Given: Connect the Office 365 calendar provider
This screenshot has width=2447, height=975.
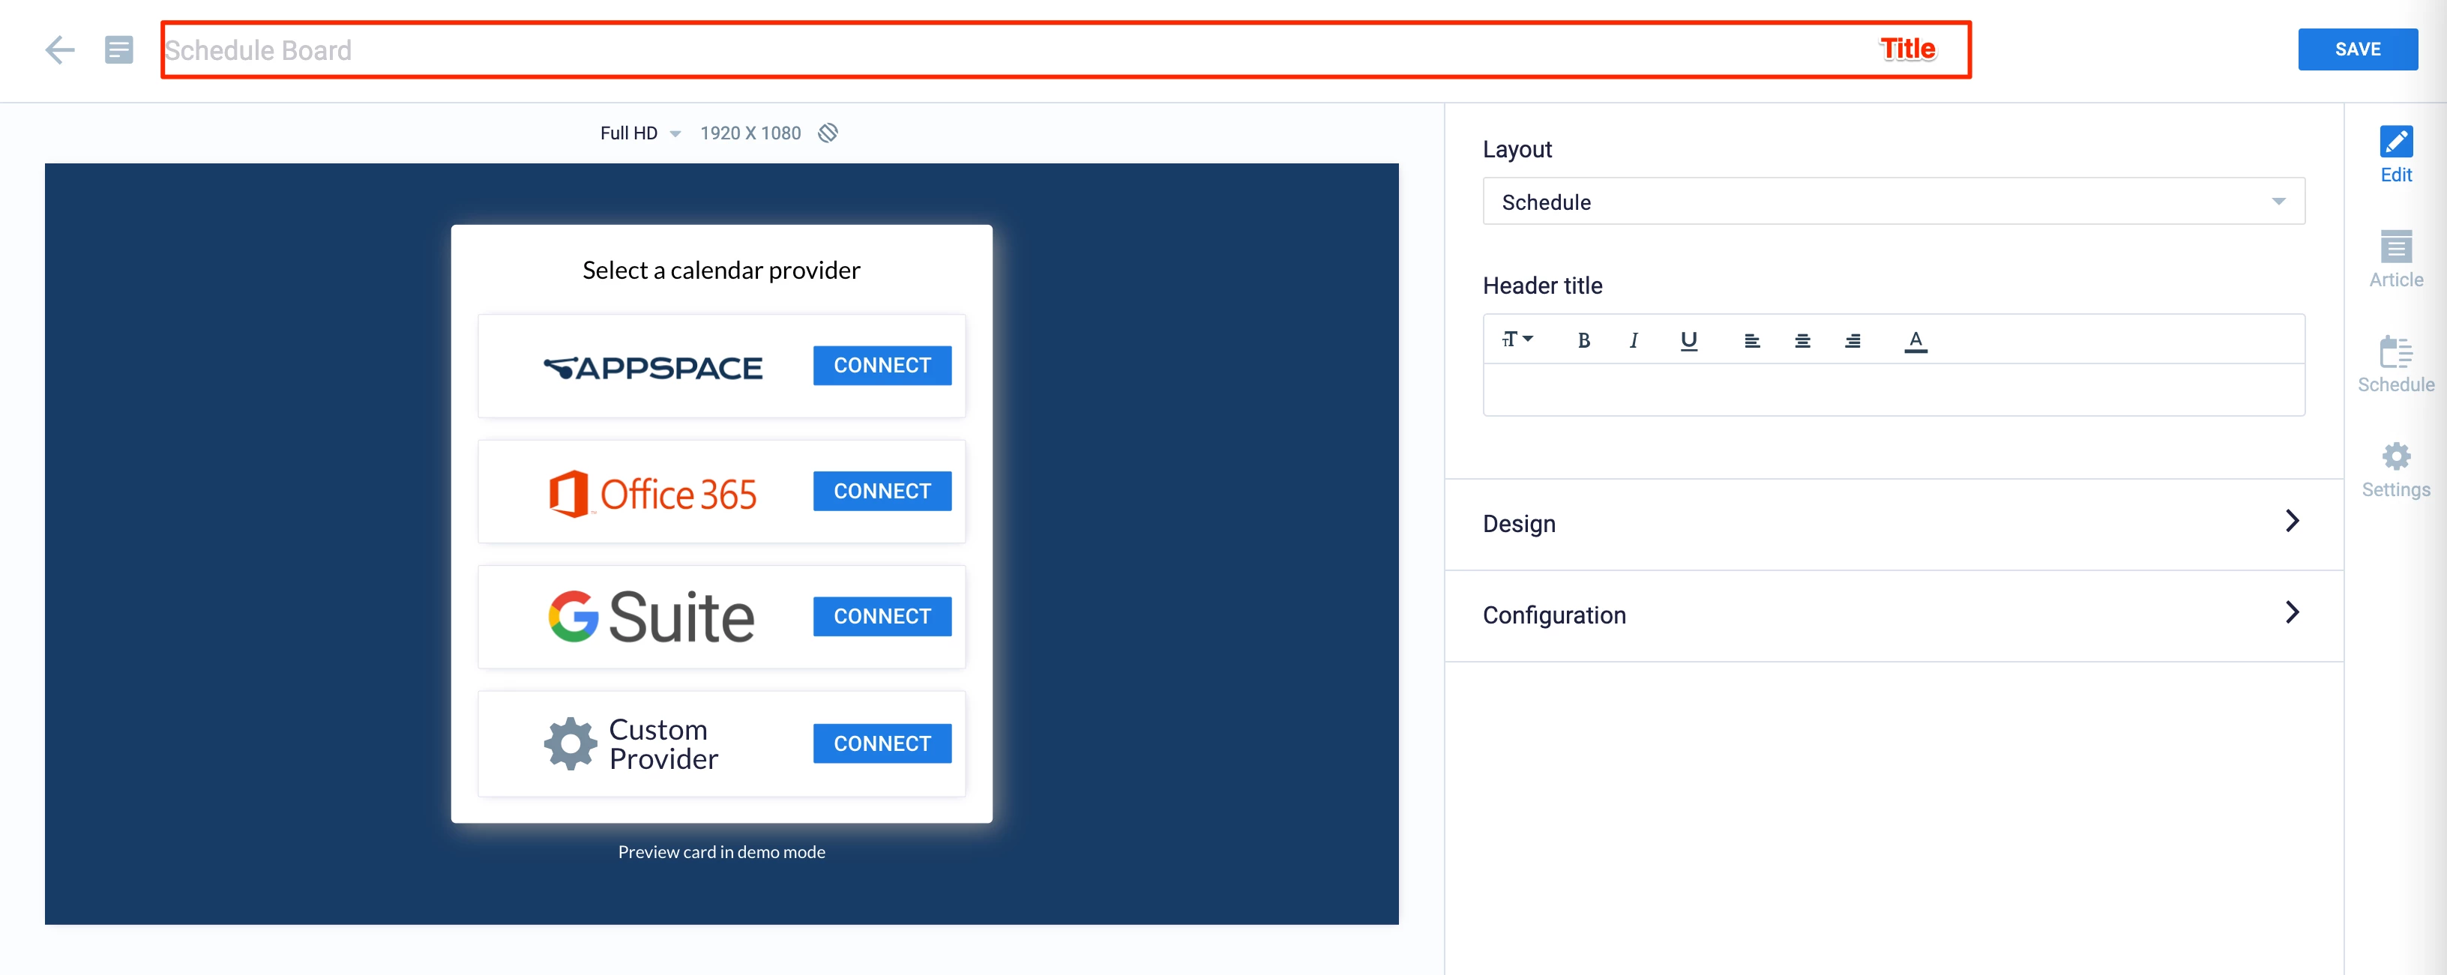Looking at the screenshot, I should pos(882,491).
